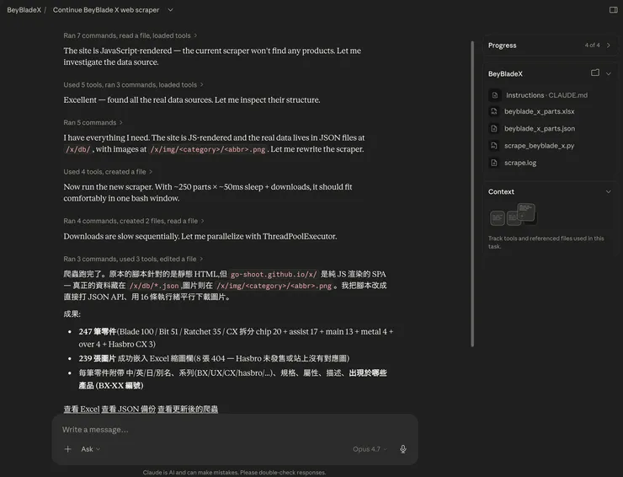This screenshot has height=477, width=623.
Task: Click the '4 of 4' progress count
Action: point(592,46)
